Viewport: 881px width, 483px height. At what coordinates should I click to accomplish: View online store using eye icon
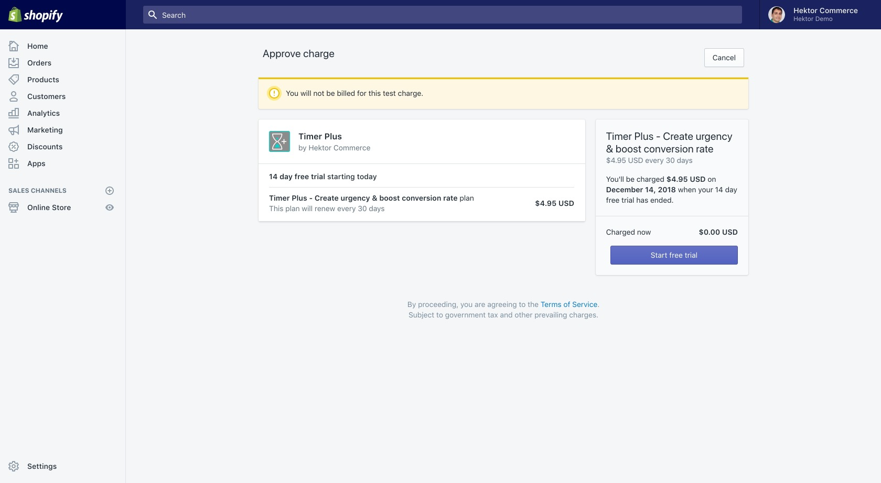click(110, 207)
